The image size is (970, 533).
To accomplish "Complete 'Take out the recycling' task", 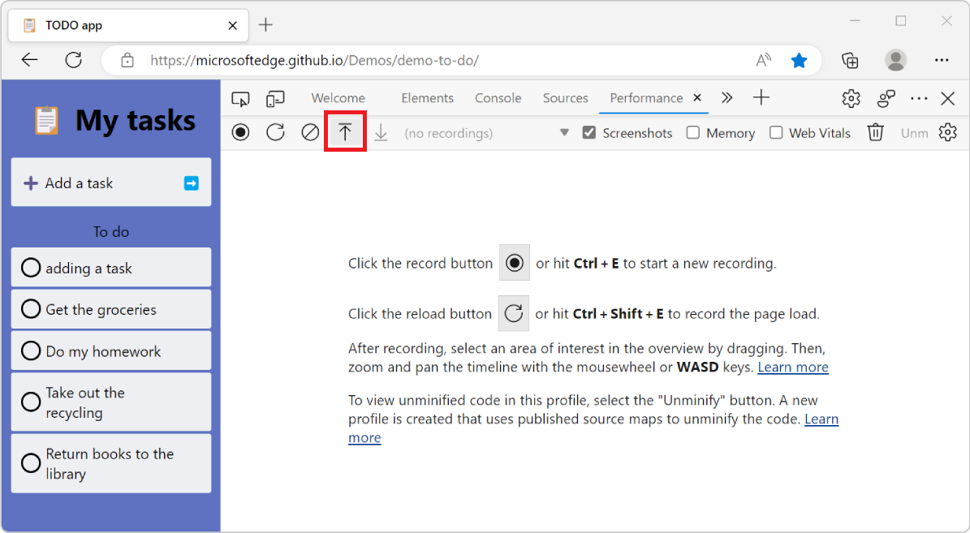I will click(x=30, y=402).
